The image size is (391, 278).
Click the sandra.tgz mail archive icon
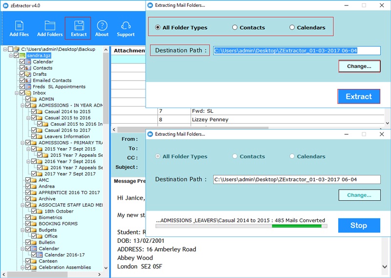(x=22, y=55)
